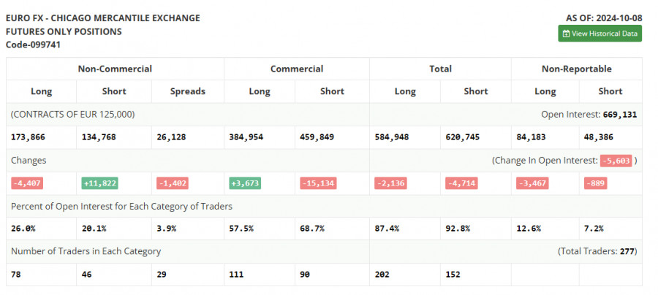The width and height of the screenshot is (658, 295).
Task: Click the -889 change badge
Action: [595, 183]
